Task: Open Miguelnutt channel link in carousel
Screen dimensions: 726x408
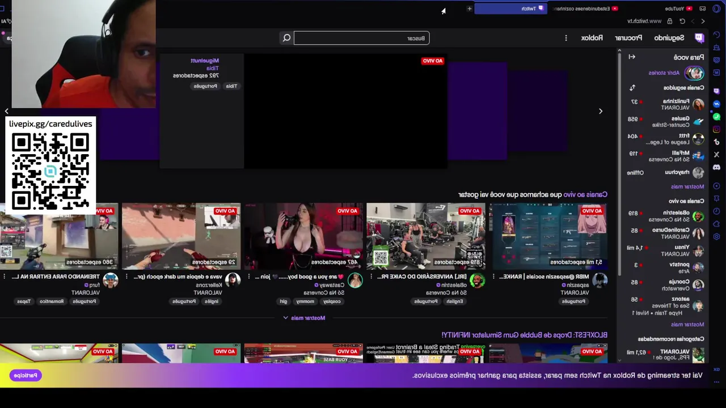Action: (x=205, y=61)
